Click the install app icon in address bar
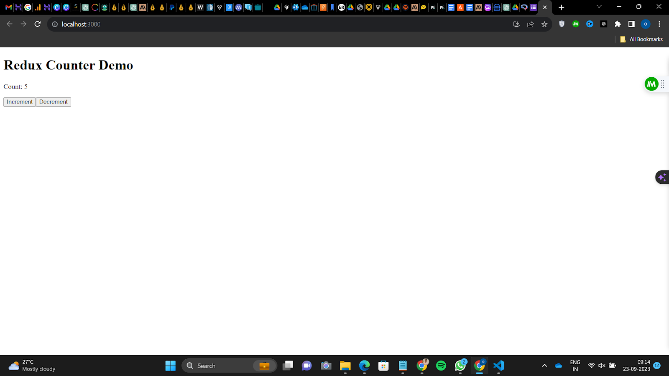This screenshot has height=376, width=669. [x=516, y=24]
